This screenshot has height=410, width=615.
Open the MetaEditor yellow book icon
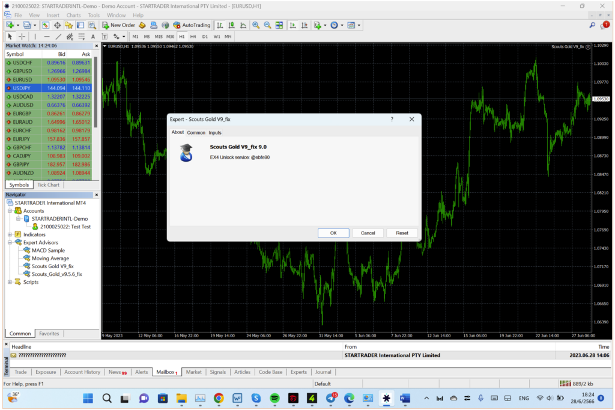(x=142, y=25)
